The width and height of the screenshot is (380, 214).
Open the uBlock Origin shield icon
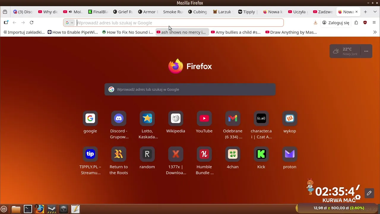coord(365,23)
